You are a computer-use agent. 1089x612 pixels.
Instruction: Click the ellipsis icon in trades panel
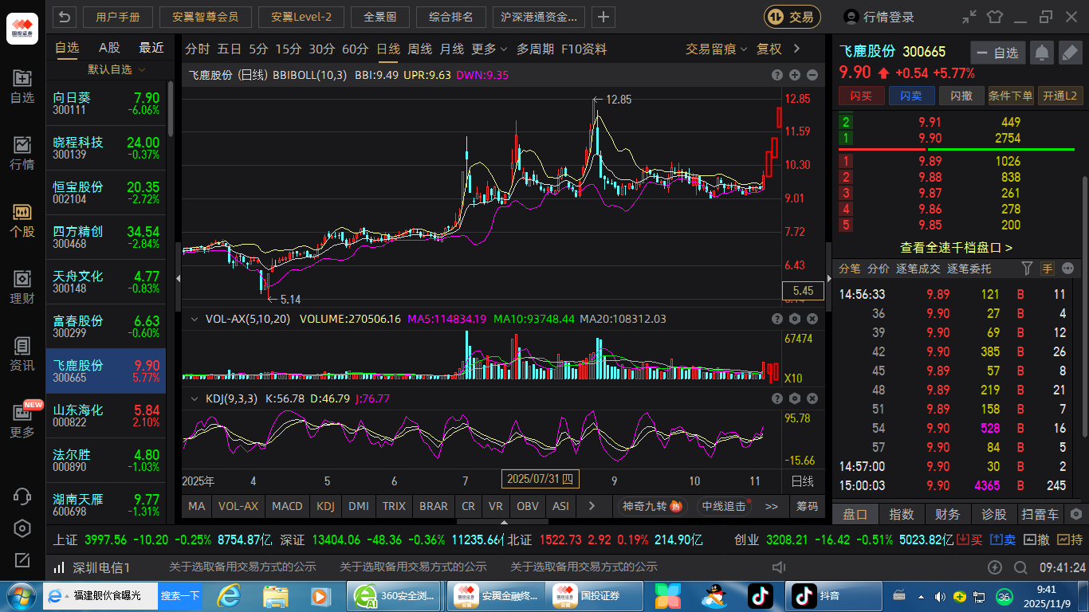1068,269
